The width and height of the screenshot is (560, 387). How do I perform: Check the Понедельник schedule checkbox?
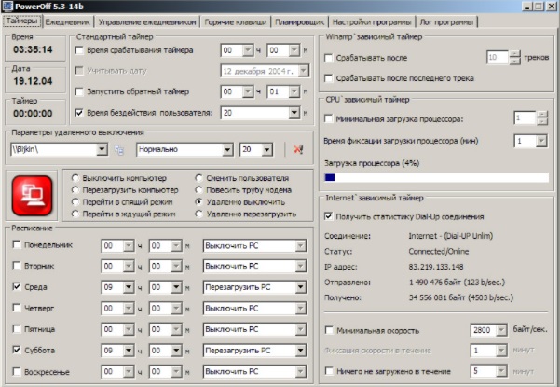[x=17, y=244]
